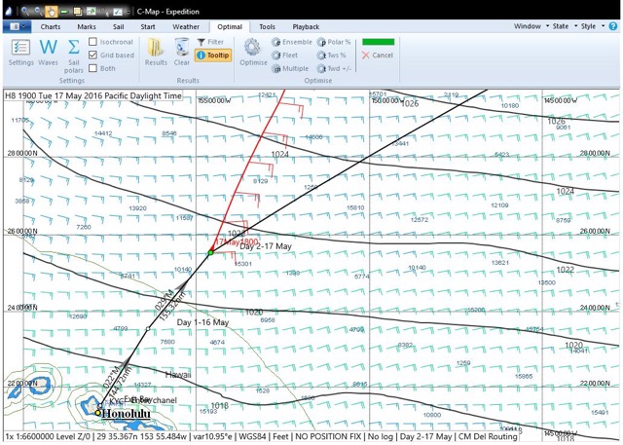
Task: Tick the Both checkbox
Action: click(92, 69)
